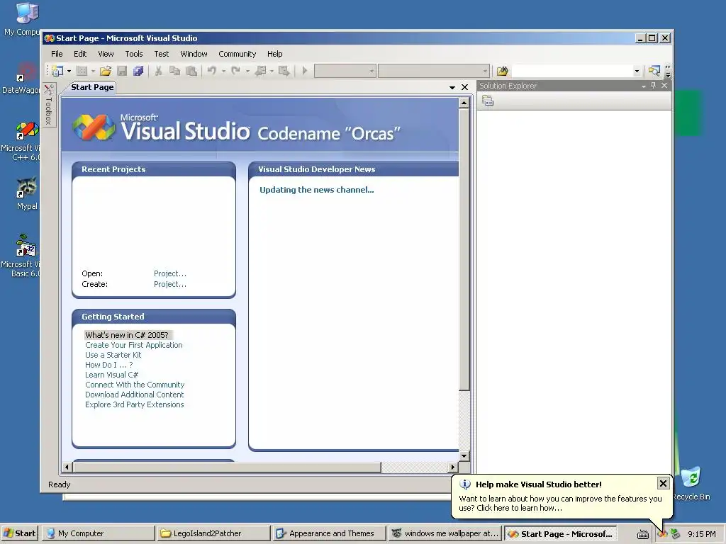Screen dimensions: 726x544
Task: Click What's new in C# 2005 link
Action: [127, 335]
